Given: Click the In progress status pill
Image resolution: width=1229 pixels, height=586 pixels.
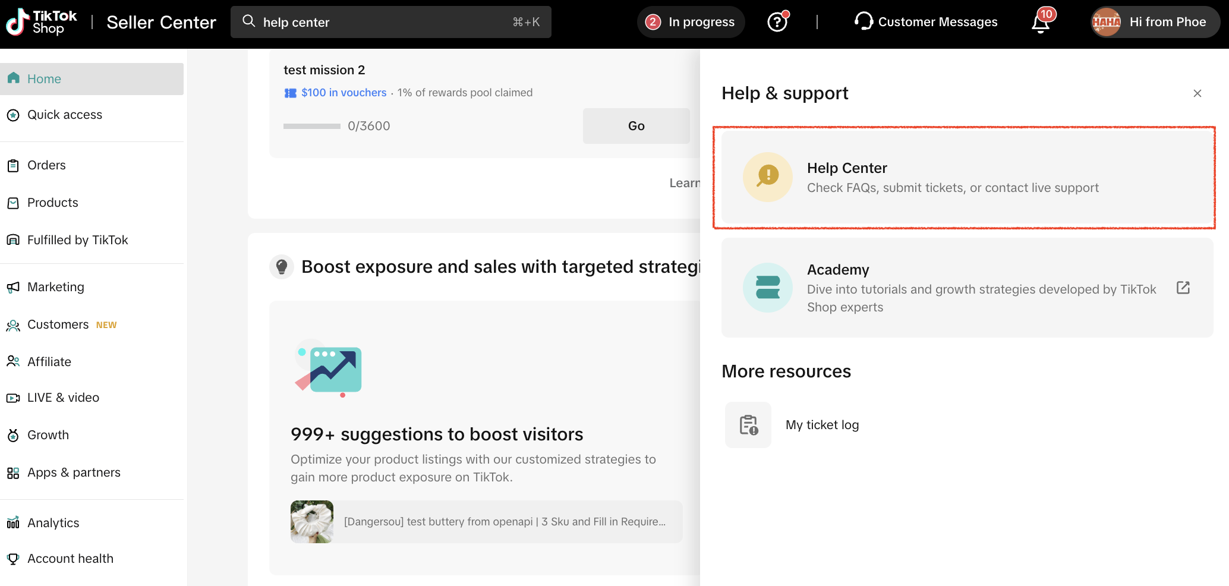Looking at the screenshot, I should [x=691, y=23].
